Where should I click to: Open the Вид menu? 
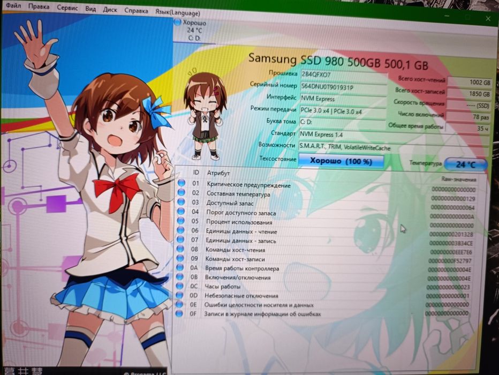[x=90, y=9]
